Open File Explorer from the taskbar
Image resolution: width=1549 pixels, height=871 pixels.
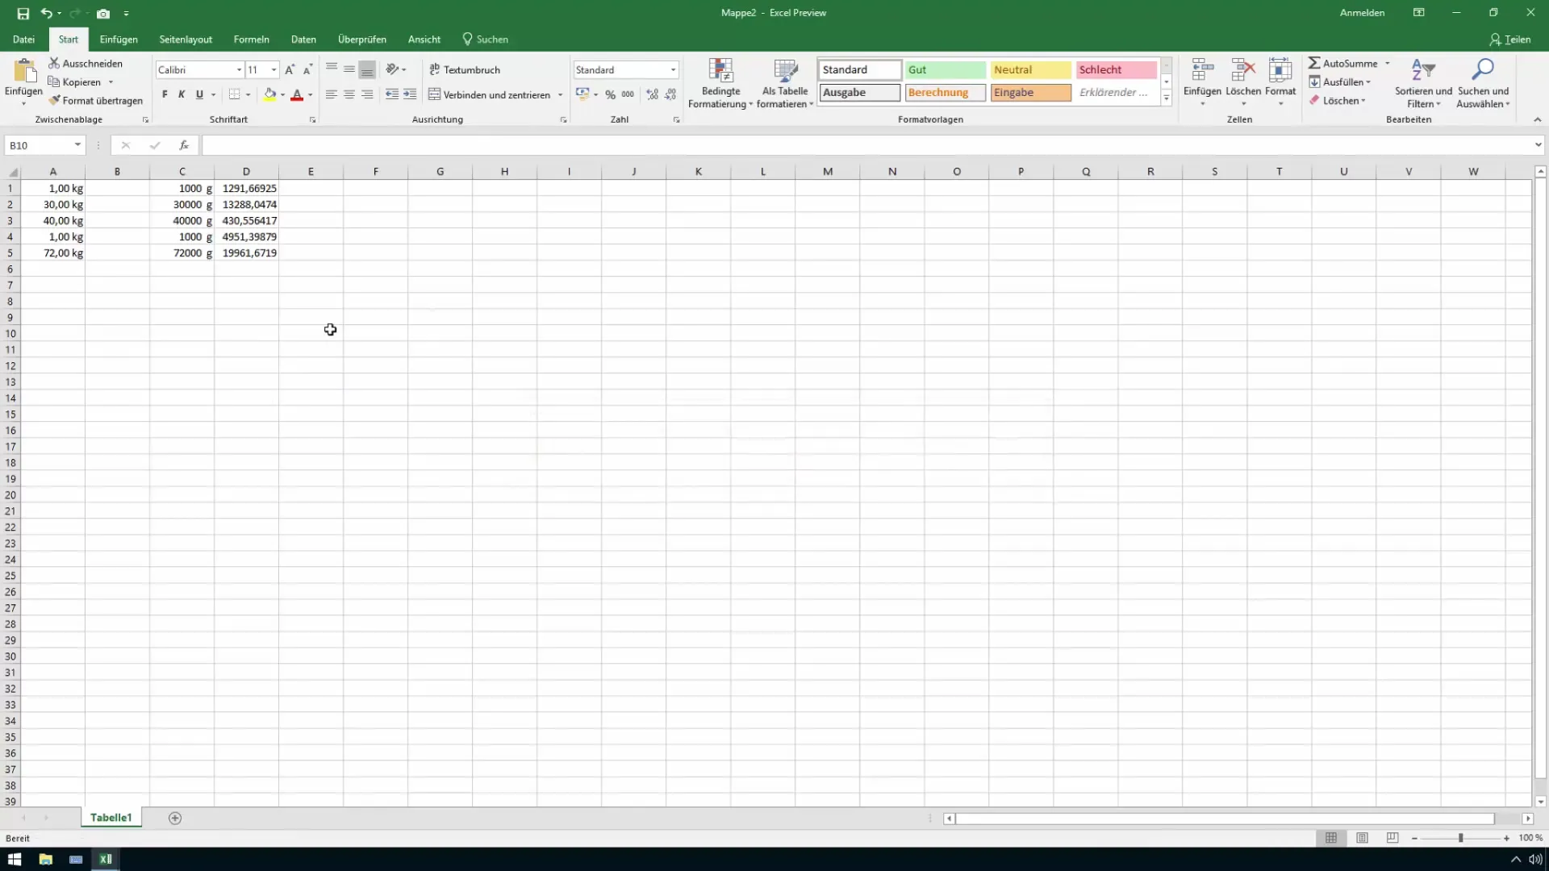[x=45, y=859]
